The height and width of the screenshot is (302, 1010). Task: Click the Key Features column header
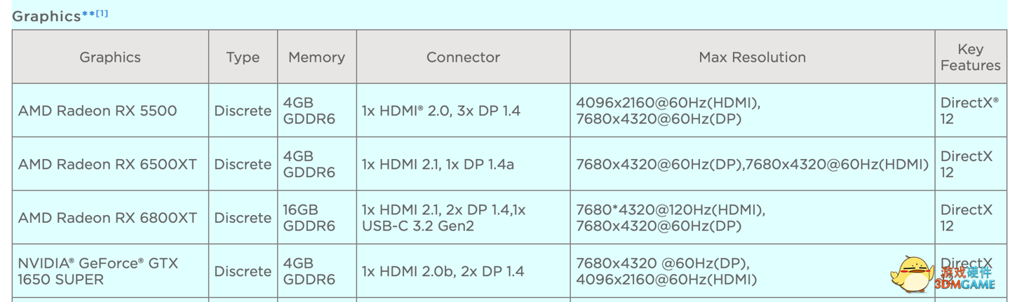(x=970, y=57)
